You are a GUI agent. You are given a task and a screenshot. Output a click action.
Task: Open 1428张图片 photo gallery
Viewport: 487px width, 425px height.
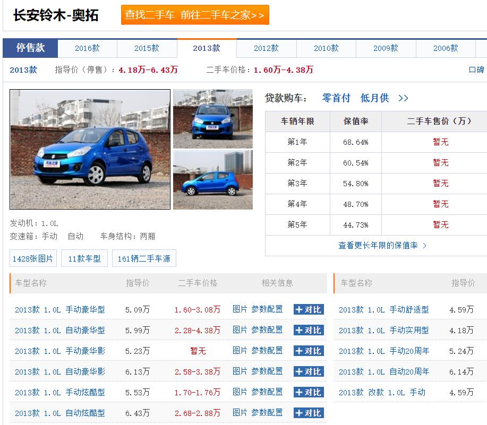point(33,258)
